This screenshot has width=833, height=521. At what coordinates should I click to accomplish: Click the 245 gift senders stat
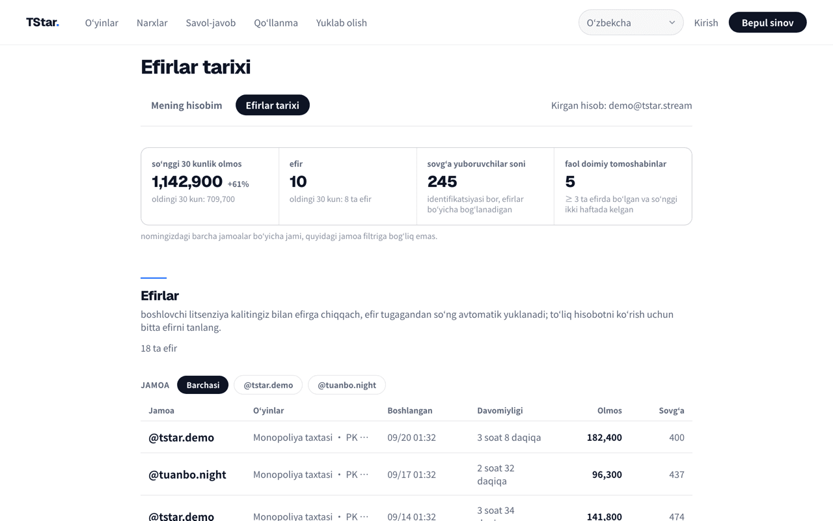coord(443,182)
